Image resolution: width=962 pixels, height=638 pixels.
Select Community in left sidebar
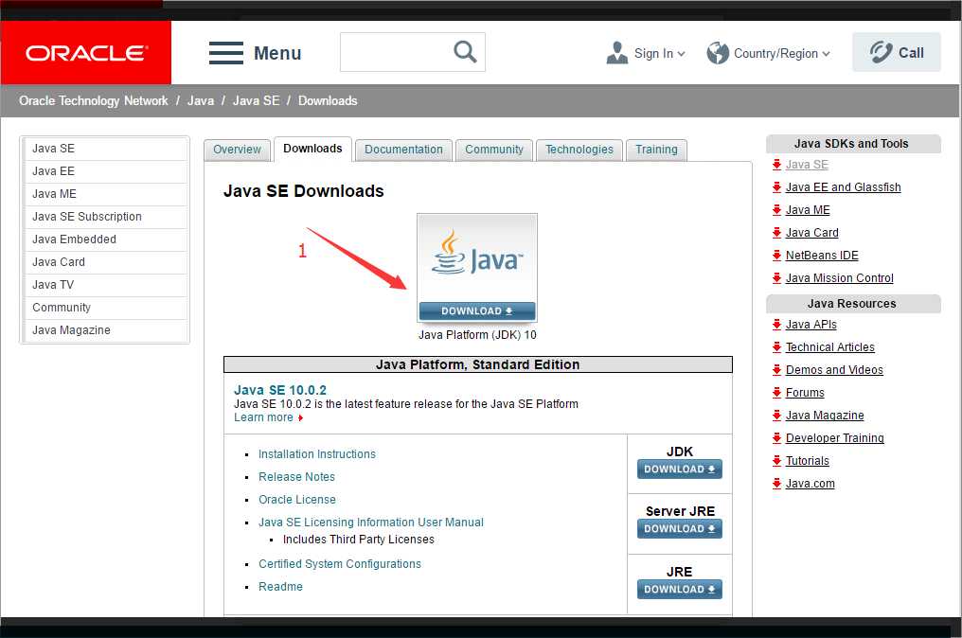coord(105,308)
